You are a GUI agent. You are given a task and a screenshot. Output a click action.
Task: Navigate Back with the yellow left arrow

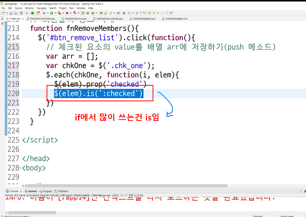coord(154,13)
